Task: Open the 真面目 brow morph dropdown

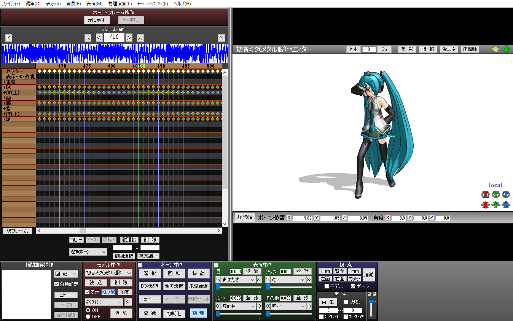Action: (239, 306)
